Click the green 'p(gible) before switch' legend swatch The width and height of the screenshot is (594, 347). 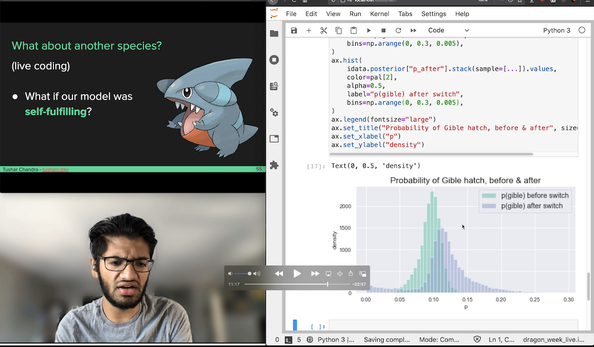pos(489,195)
